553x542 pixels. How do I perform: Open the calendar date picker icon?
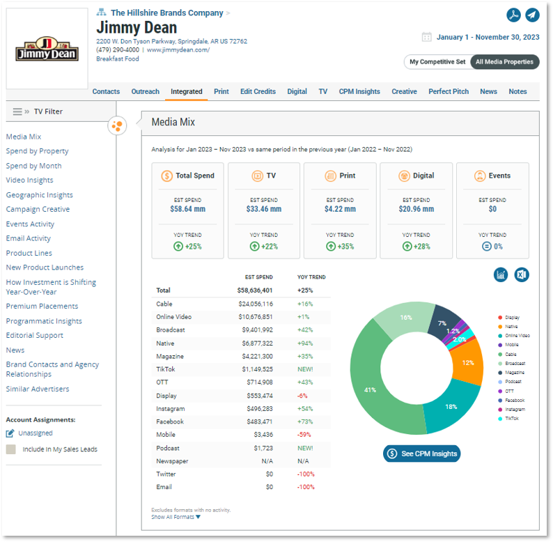[426, 37]
